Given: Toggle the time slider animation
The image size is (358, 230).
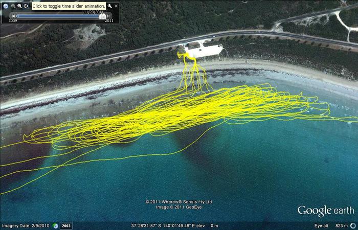Looking at the screenshot, I should pyautogui.click(x=26, y=6).
